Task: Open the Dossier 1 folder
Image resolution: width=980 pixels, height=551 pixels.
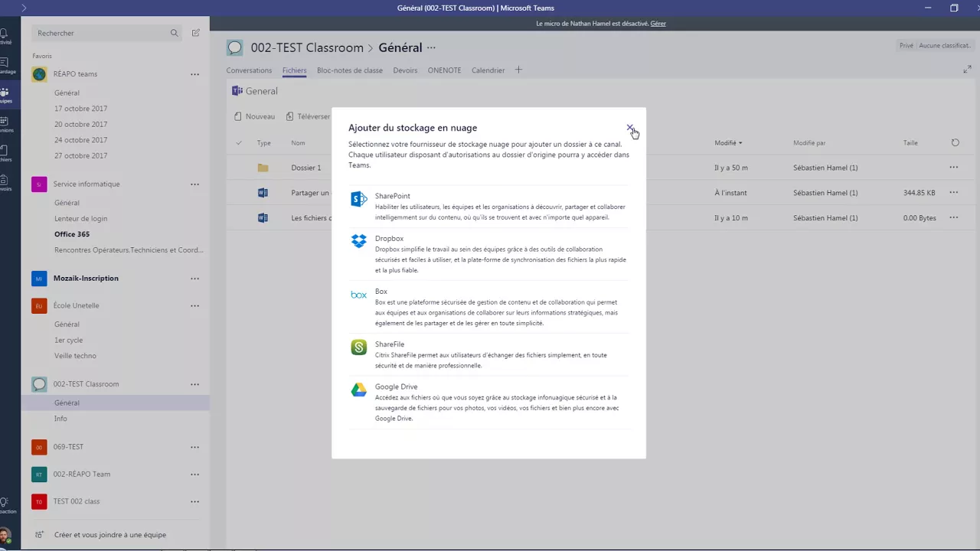Action: click(306, 168)
